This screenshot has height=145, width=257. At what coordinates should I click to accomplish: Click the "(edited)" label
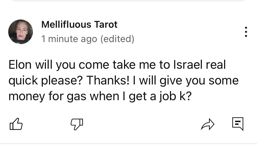click(117, 39)
